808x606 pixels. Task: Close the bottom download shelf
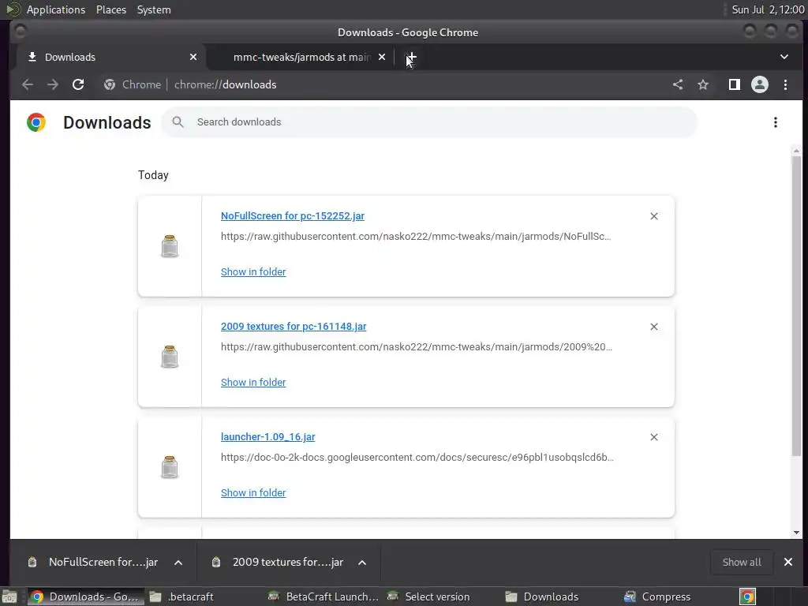(788, 562)
